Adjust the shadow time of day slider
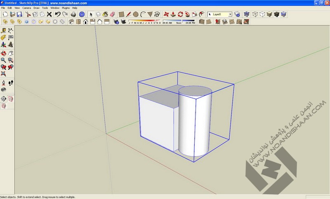The height and width of the screenshot is (199, 330). [182, 20]
